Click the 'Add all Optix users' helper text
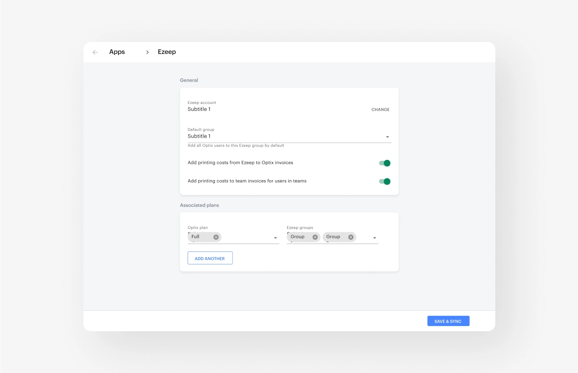The image size is (578, 373). 236,146
